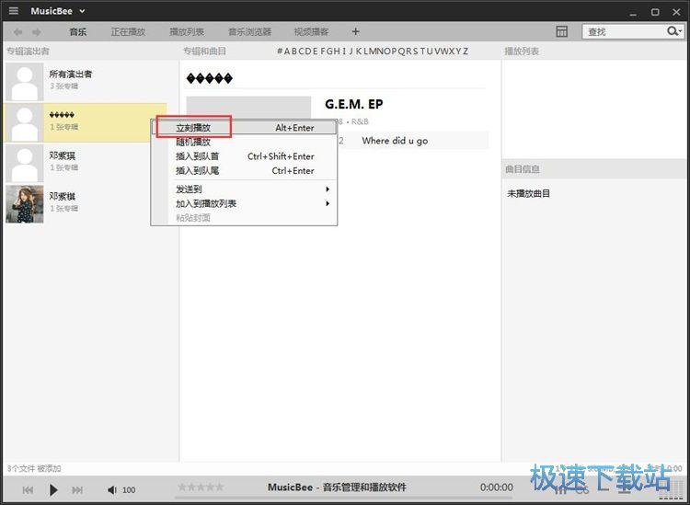690x505 pixels.
Task: Select the track Where did u go
Action: coord(395,141)
